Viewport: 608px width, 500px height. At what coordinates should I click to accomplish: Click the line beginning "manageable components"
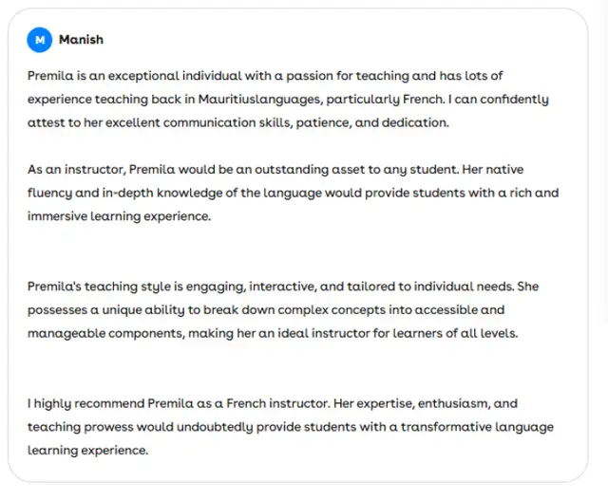pyautogui.click(x=273, y=333)
